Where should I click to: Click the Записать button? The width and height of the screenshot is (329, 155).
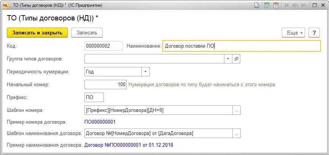point(87,33)
